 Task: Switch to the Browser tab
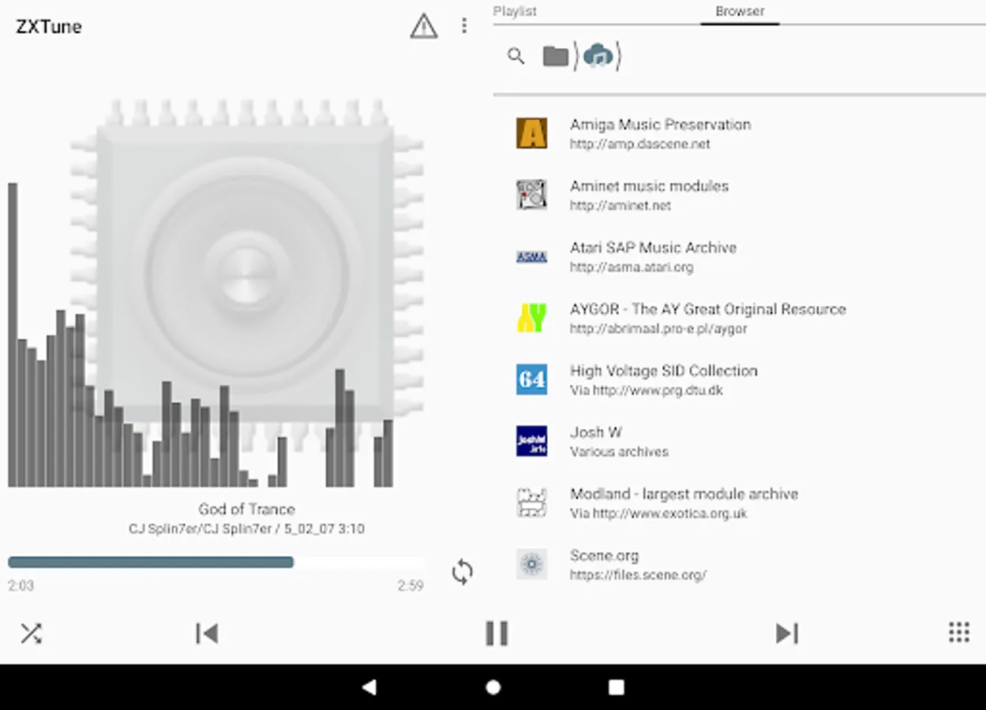pyautogui.click(x=740, y=11)
